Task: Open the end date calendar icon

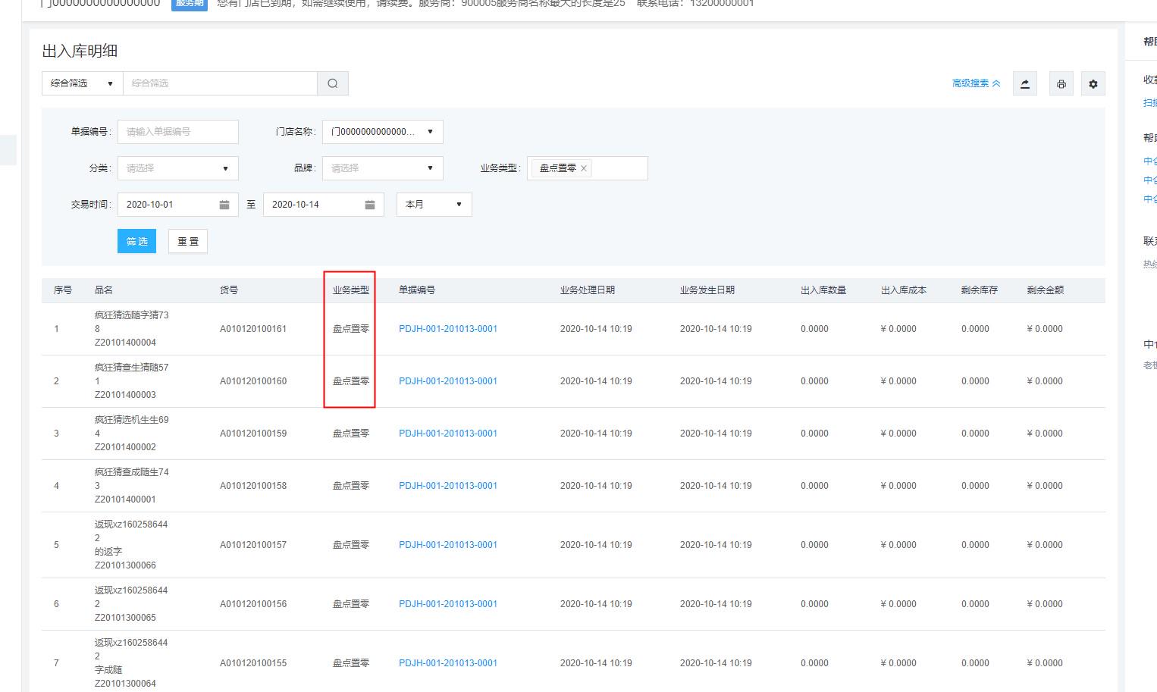Action: pos(370,205)
